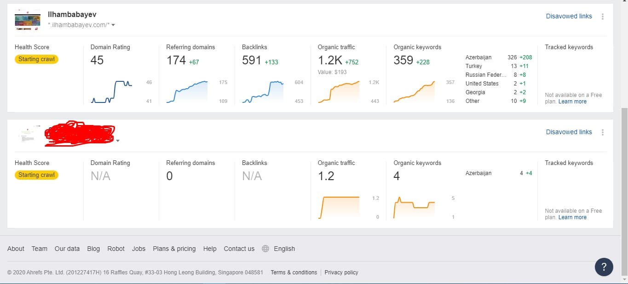628x284 pixels.
Task: Open the Referring domains count 174
Action: (x=176, y=60)
